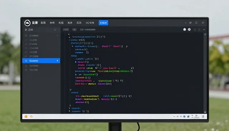Switch to the first editor tab above the code
Image resolution: width=229 pixels, height=131 pixels.
coord(66,30)
